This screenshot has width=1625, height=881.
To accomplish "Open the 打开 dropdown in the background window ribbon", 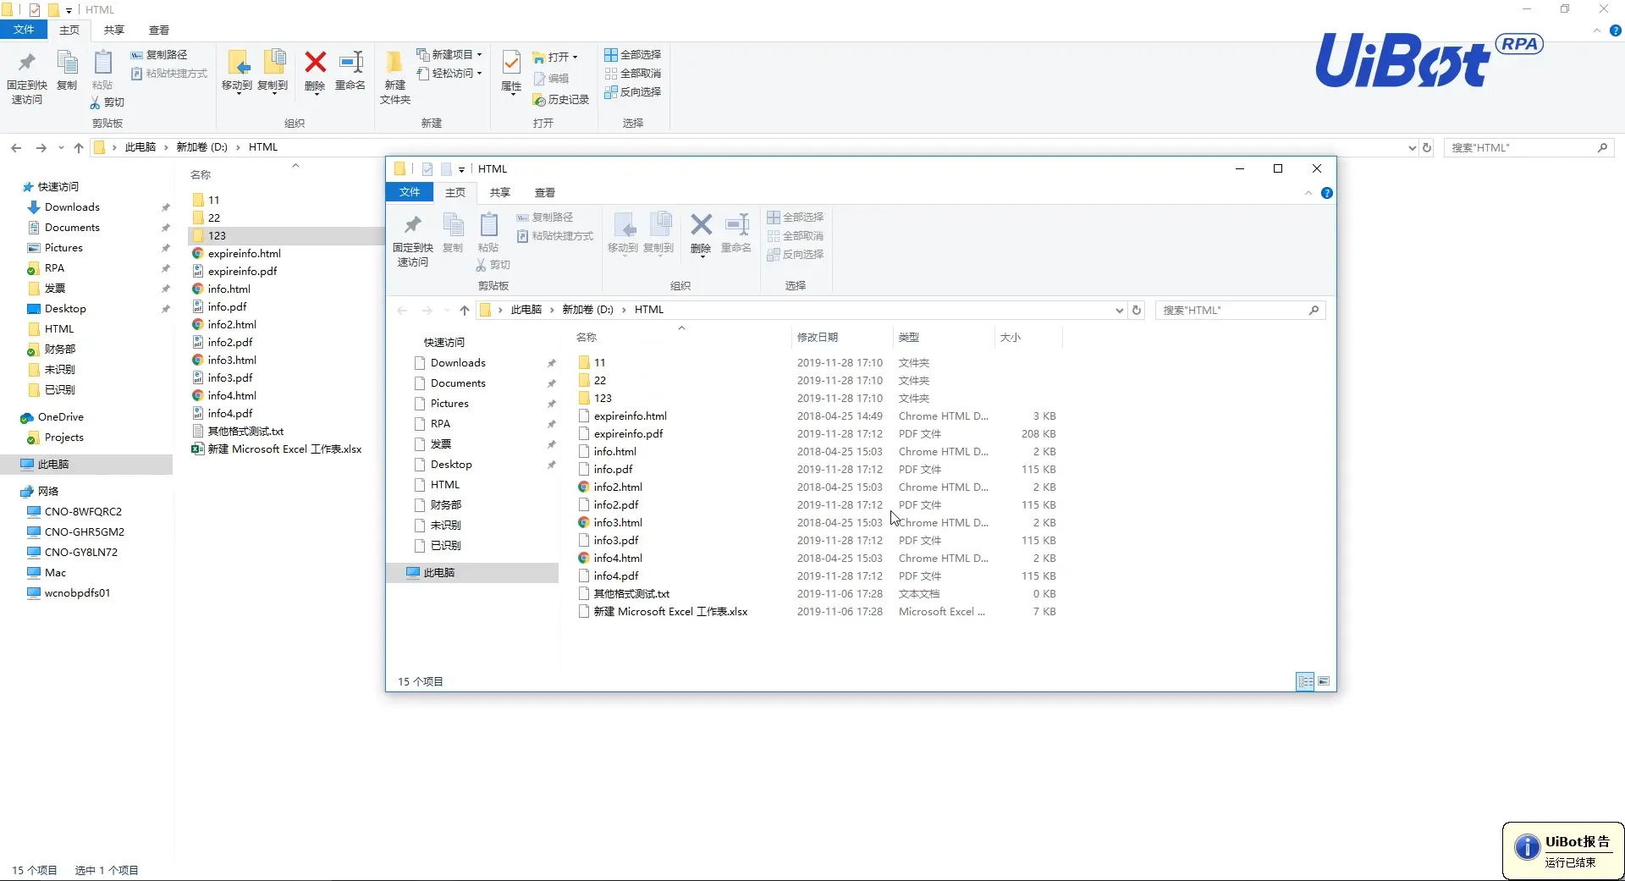I will point(555,58).
